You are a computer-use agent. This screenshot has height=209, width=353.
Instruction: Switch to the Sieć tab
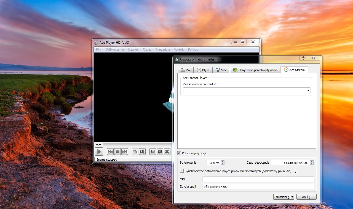(221, 70)
